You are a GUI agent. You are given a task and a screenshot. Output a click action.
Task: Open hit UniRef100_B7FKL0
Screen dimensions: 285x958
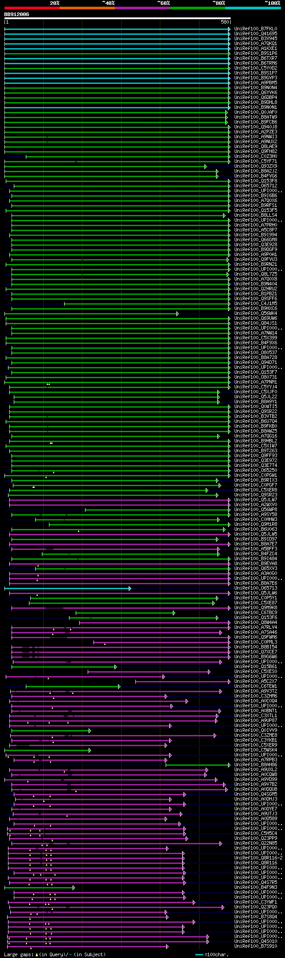coord(256,29)
